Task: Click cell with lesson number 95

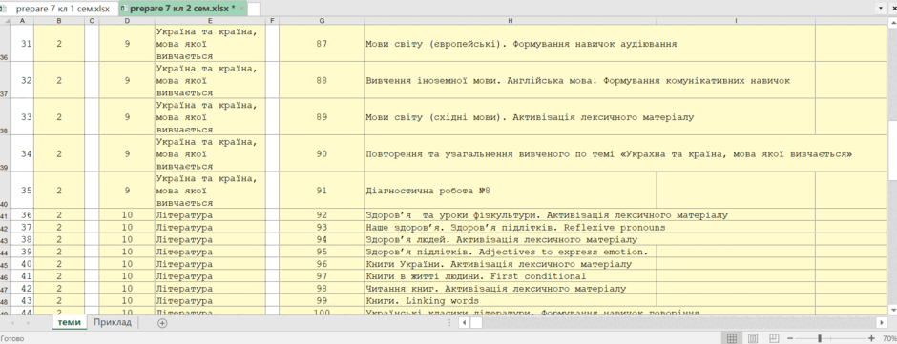Action: tap(322, 252)
